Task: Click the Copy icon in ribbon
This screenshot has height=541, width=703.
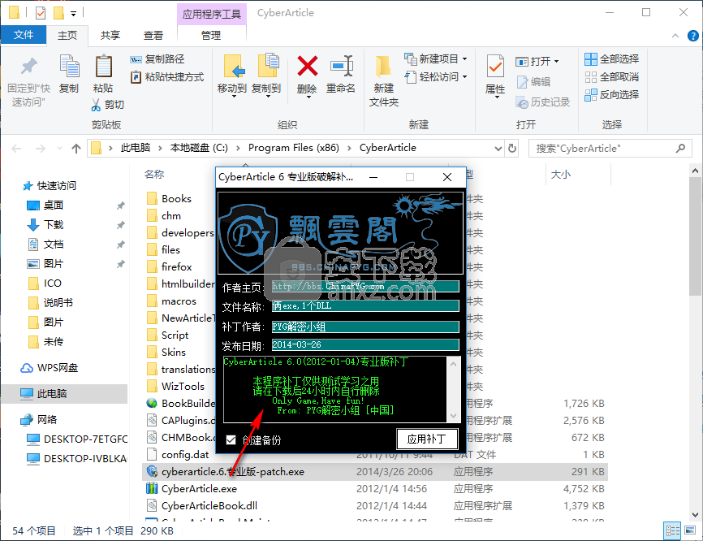Action: tap(70, 67)
